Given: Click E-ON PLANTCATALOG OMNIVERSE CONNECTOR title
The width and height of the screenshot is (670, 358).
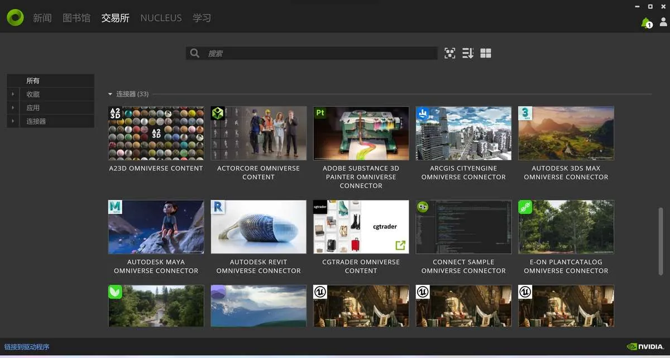Looking at the screenshot, I should (566, 267).
